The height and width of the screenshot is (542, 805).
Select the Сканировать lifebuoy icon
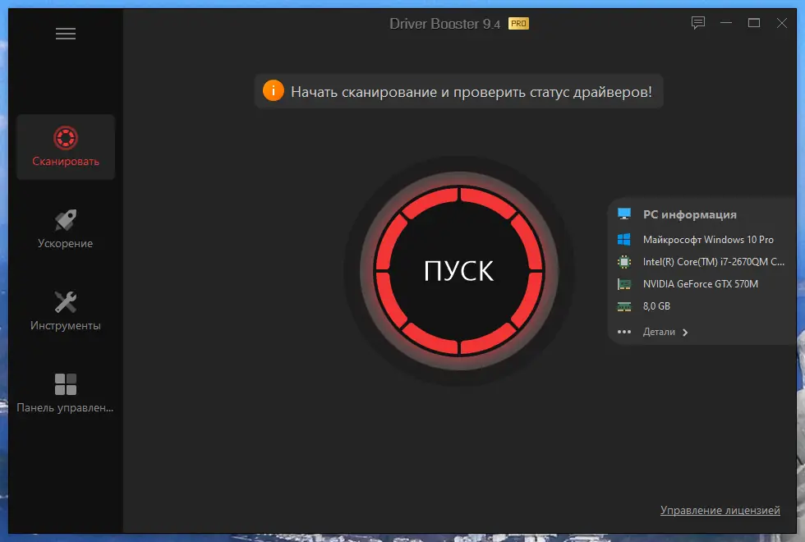(66, 138)
